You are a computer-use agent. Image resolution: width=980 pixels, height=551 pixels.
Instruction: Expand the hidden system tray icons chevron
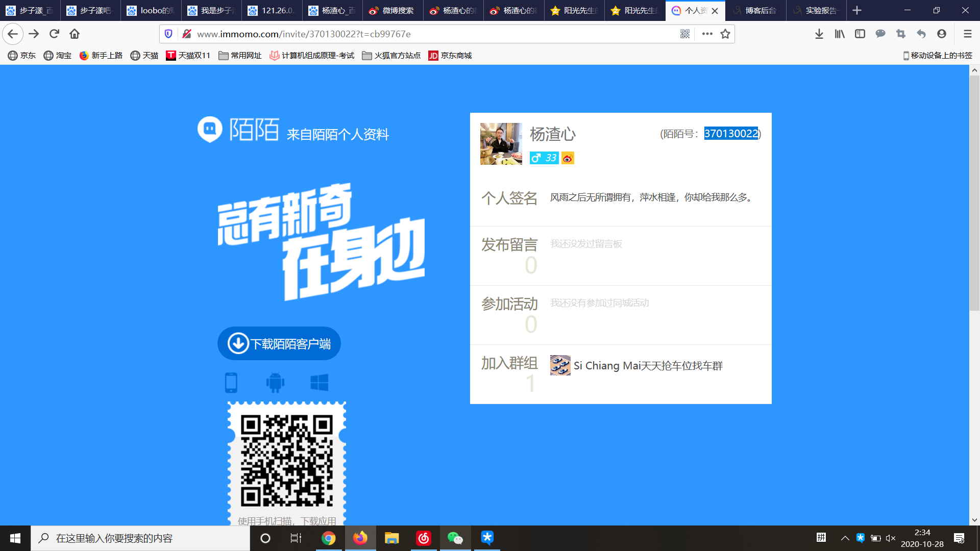[x=845, y=538]
